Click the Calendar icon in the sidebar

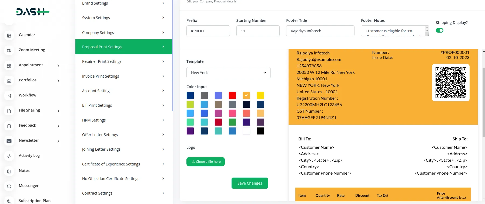[9, 35]
